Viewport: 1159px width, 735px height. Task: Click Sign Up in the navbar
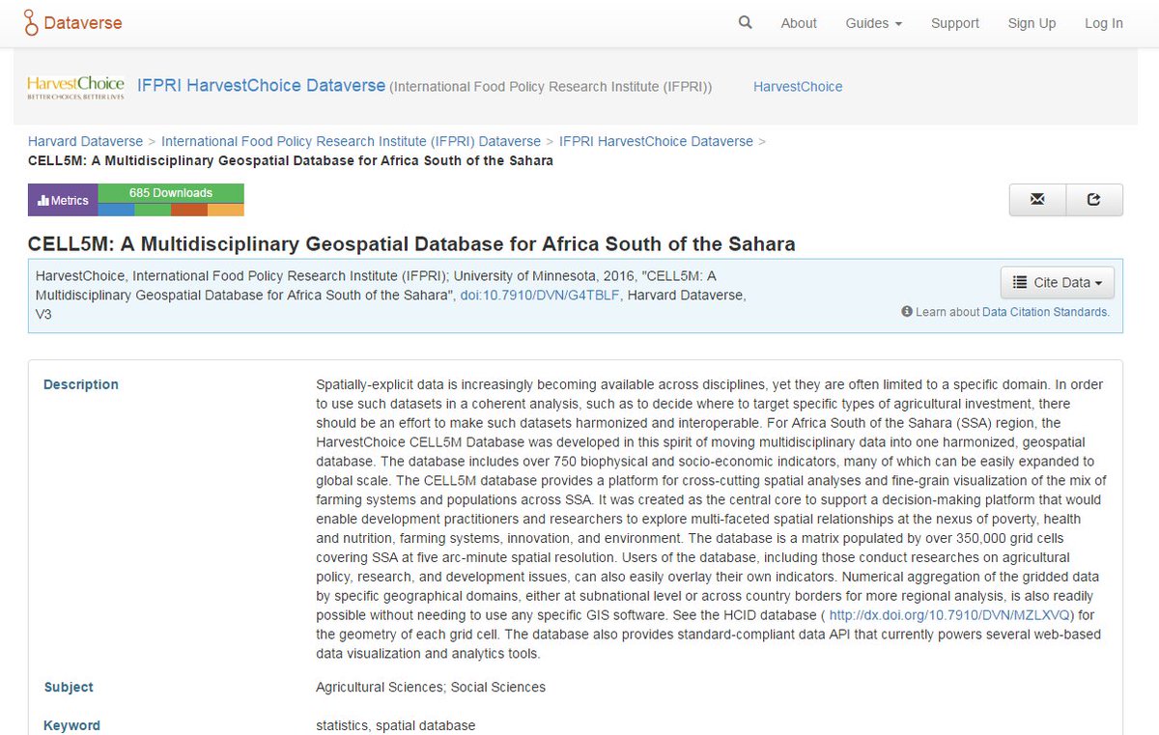pos(1032,23)
